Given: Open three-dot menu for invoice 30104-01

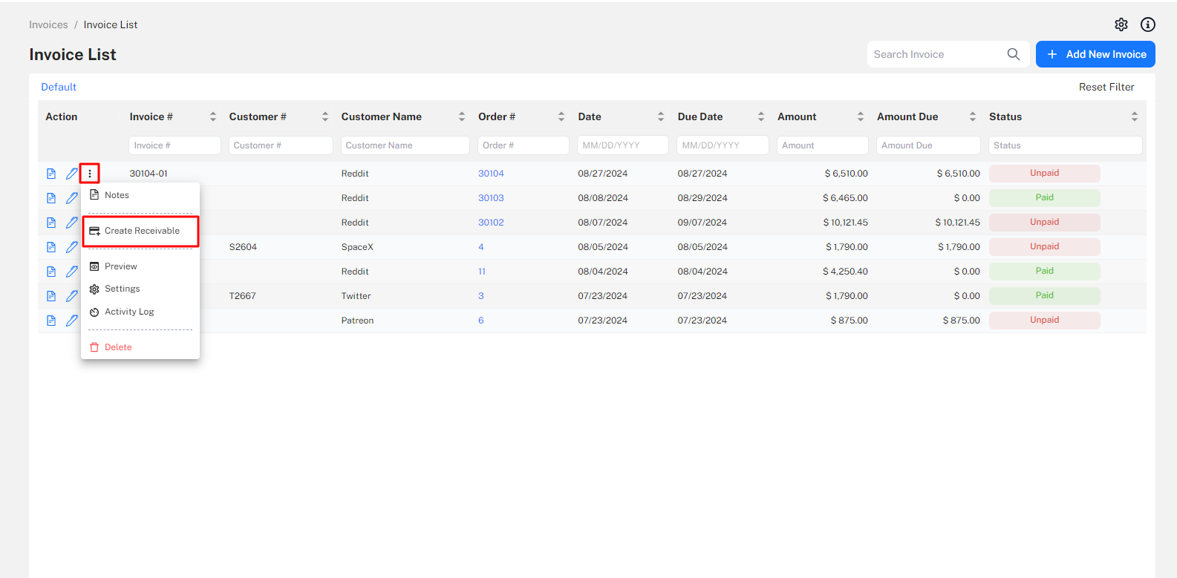Looking at the screenshot, I should tap(90, 174).
